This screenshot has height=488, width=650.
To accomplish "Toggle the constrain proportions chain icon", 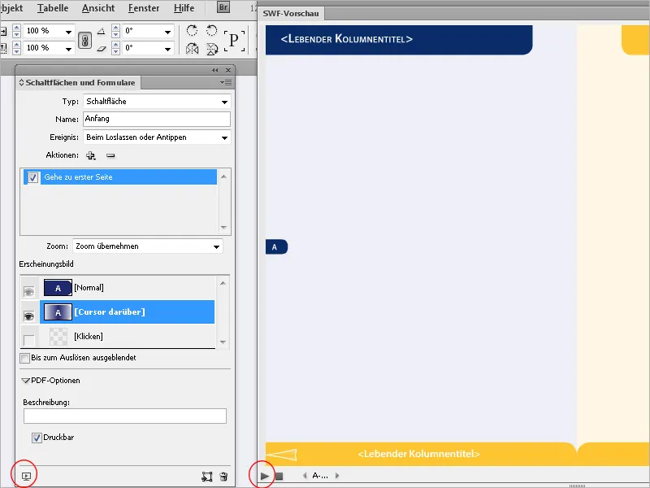I will [x=84, y=40].
